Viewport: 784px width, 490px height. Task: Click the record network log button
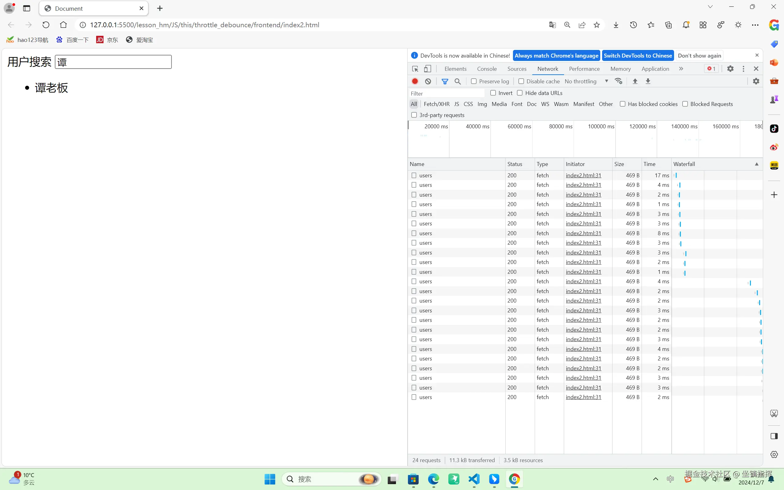click(415, 81)
